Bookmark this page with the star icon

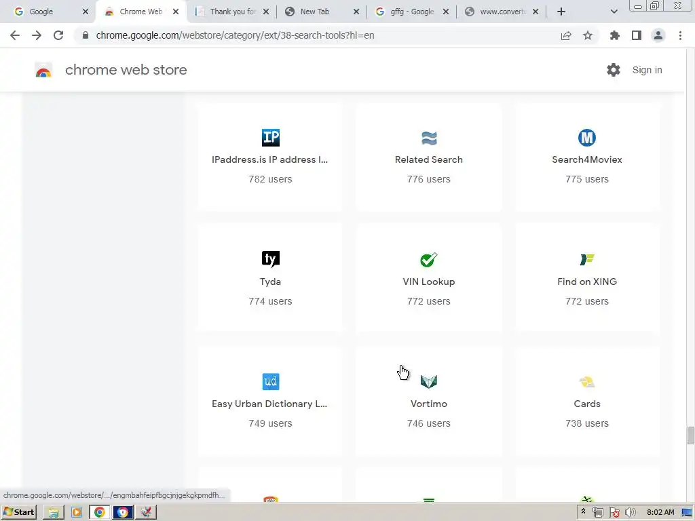[588, 35]
